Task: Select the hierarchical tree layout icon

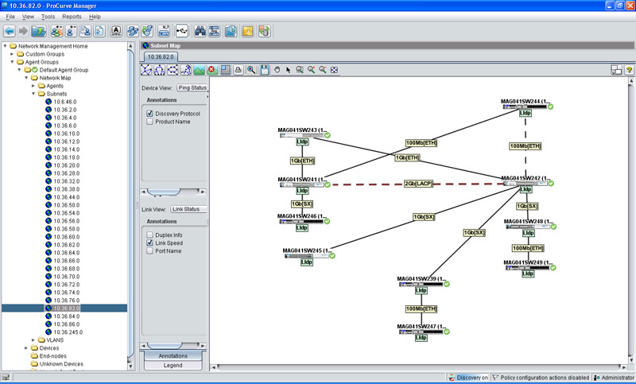Action: [160, 70]
